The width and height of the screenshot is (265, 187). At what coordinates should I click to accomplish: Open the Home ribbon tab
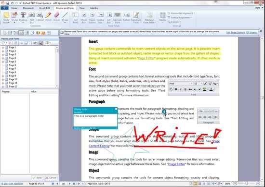(14, 8)
